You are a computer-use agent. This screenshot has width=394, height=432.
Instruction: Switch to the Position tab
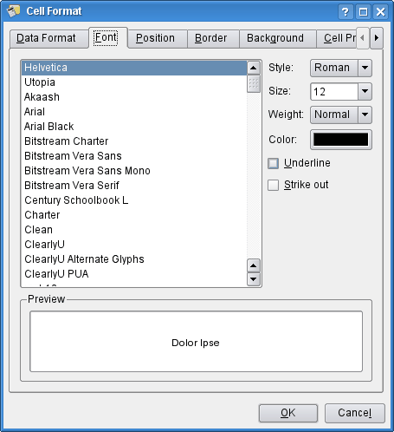point(158,38)
